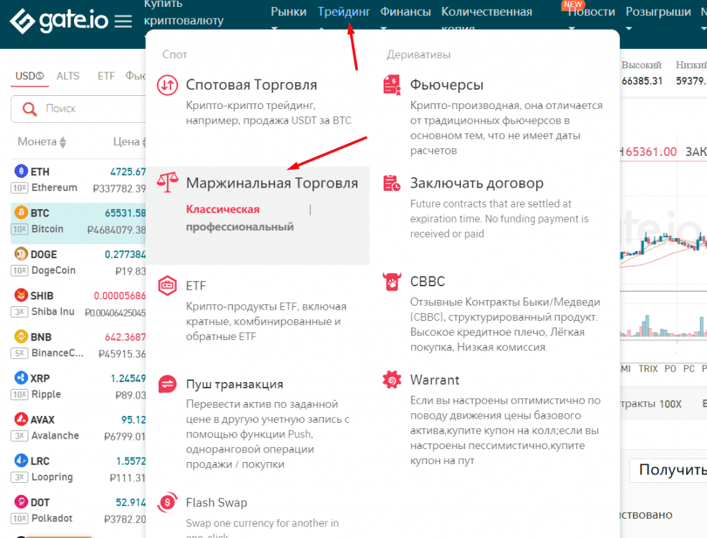Click the Flash Swap dollar icon

(x=167, y=502)
